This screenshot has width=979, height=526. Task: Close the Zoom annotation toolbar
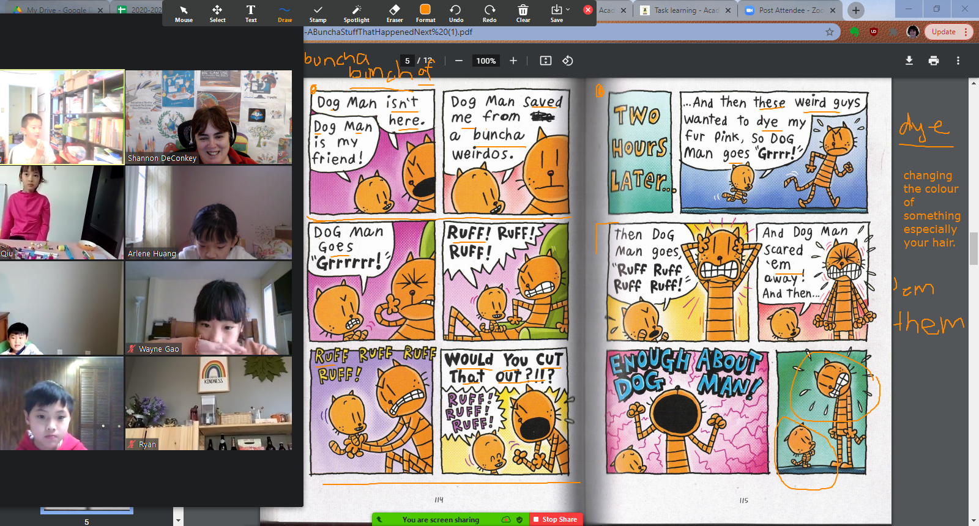pyautogui.click(x=587, y=10)
